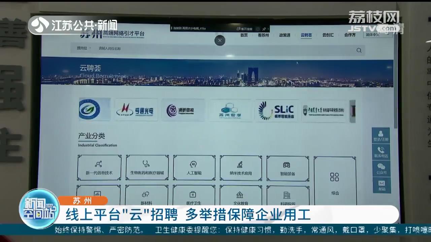Go to the 首页 nav tab

(244, 35)
